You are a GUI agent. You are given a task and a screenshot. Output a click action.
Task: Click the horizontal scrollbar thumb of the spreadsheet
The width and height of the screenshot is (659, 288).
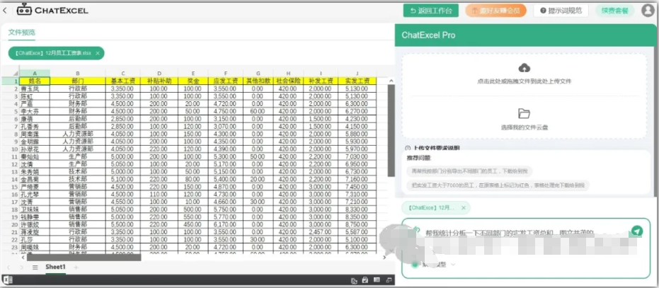(x=84, y=258)
